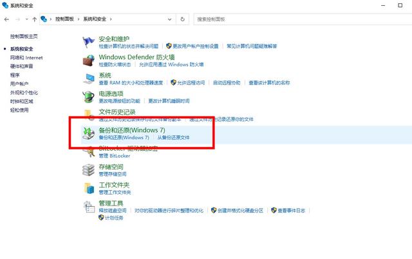Click 允许远程访问 link
412x259 pixels.
pyautogui.click(x=191, y=82)
